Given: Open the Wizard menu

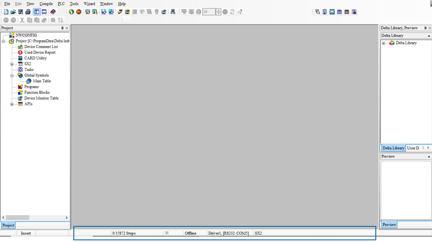Looking at the screenshot, I should click(89, 4).
